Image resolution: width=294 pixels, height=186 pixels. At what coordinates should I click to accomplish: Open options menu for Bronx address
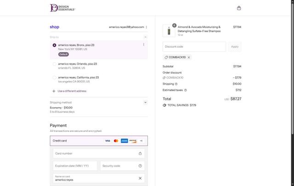(144, 44)
